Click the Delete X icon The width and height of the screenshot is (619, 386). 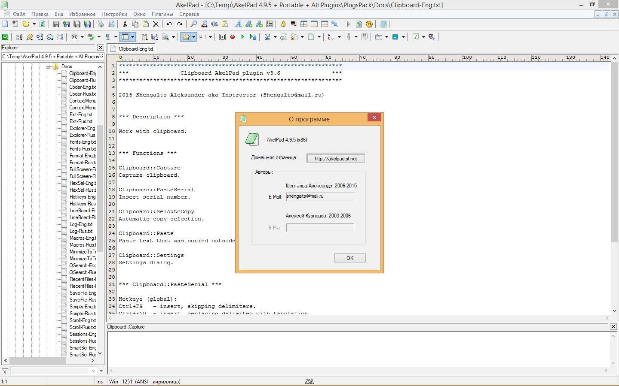click(156, 24)
